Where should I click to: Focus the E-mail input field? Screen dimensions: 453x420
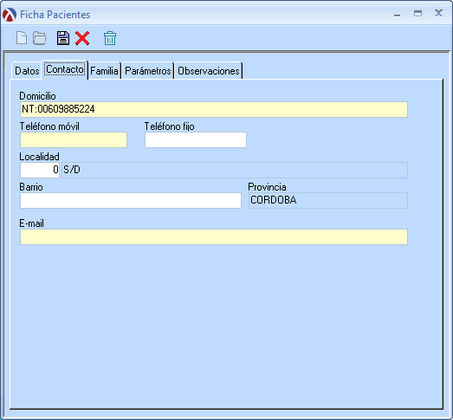point(214,237)
